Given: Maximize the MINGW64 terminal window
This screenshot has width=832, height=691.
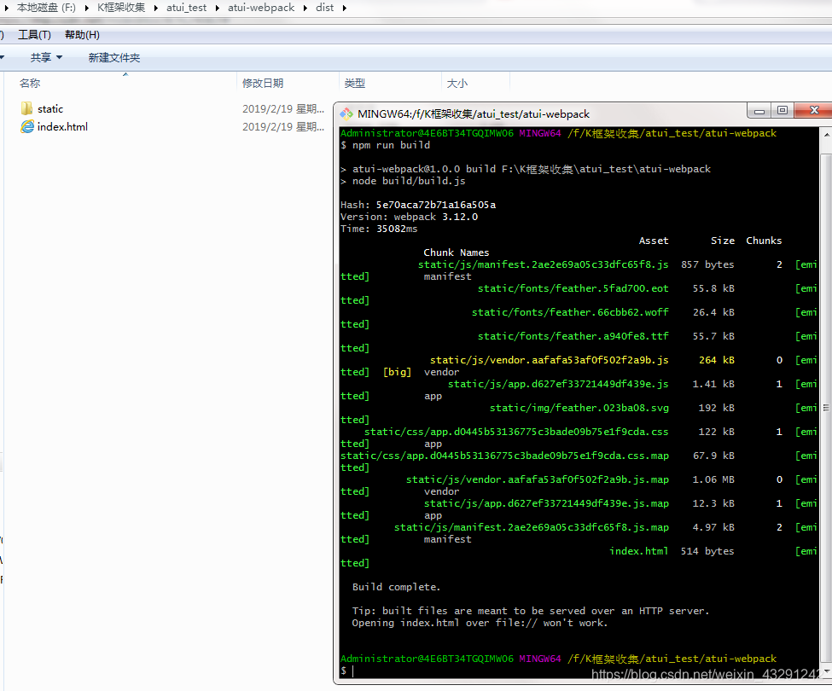Looking at the screenshot, I should 783,110.
